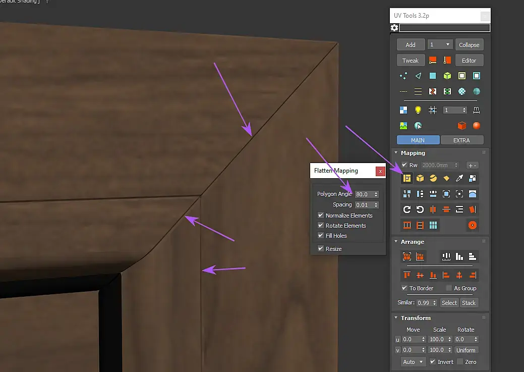Click the grid hash icon
Image resolution: width=524 pixels, height=372 pixels.
[x=432, y=110]
